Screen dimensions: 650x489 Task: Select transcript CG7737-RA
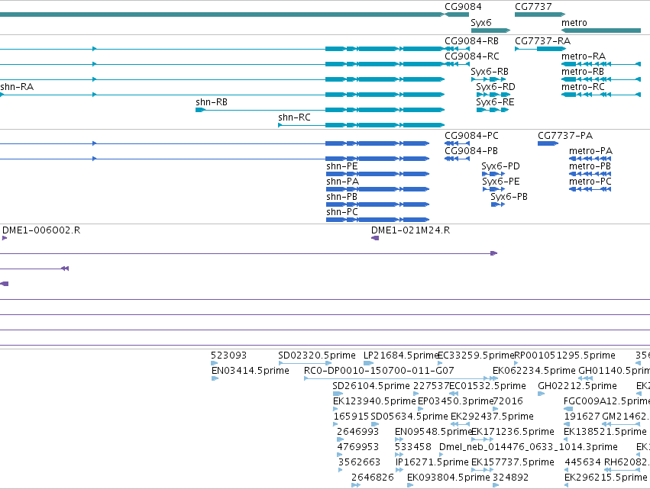tap(540, 49)
